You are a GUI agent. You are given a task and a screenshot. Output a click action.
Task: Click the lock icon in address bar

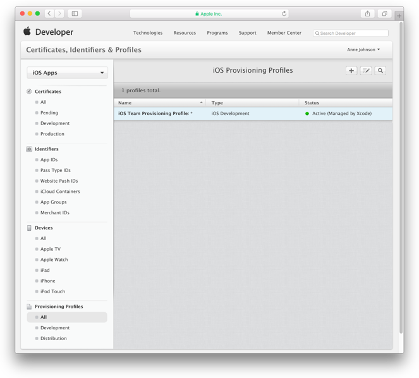coord(197,14)
